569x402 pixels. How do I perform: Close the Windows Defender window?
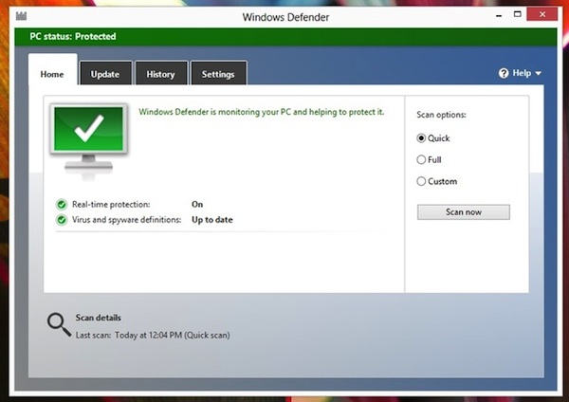coord(542,14)
